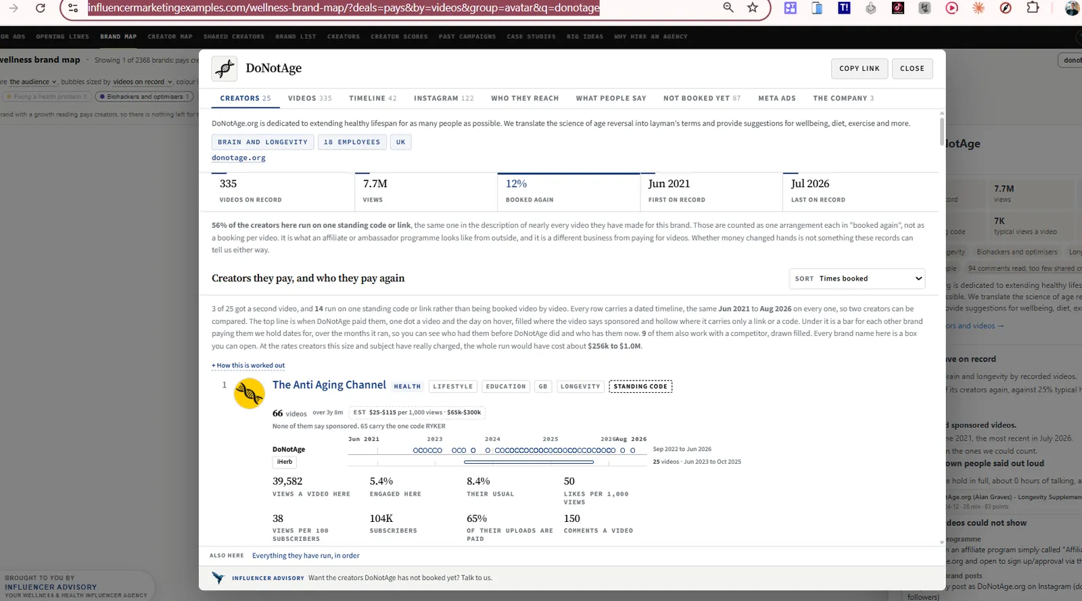The width and height of the screenshot is (1082, 601).
Task: Open Creator Map in the top navigation
Action: (x=170, y=37)
